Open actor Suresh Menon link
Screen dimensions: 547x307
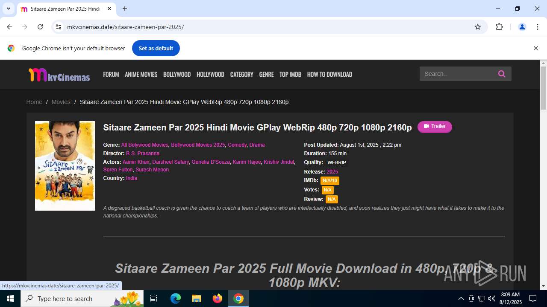[x=152, y=170]
